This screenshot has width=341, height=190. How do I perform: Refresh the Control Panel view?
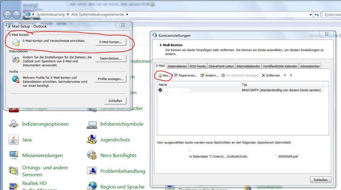point(317,14)
